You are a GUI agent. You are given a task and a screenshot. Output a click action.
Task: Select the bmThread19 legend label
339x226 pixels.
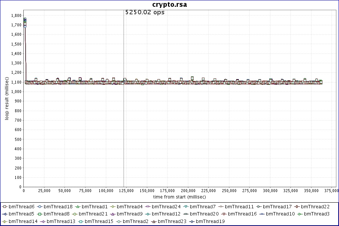tap(210, 221)
